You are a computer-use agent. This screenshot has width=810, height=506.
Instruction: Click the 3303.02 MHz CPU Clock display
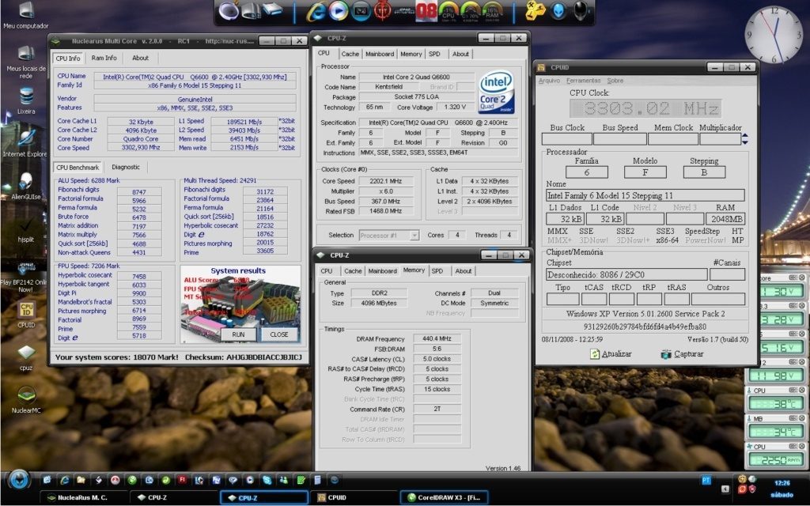(x=645, y=108)
